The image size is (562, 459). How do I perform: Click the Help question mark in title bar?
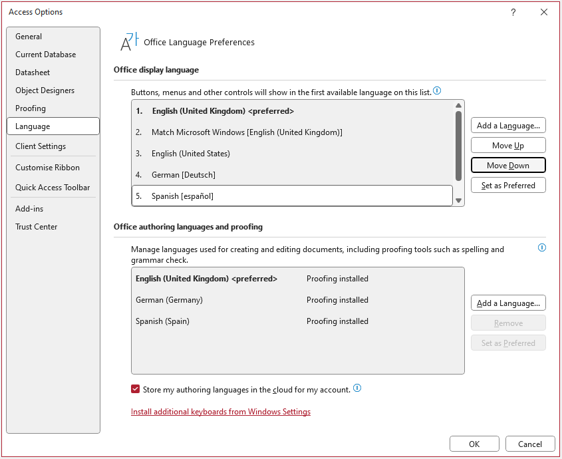coord(513,12)
